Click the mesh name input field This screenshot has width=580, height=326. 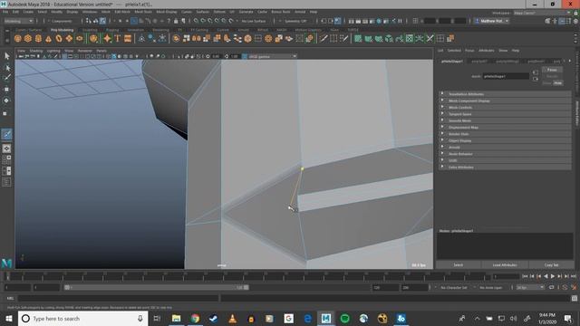pos(506,76)
